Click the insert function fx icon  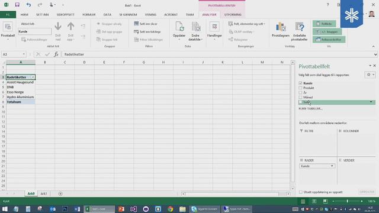point(56,54)
